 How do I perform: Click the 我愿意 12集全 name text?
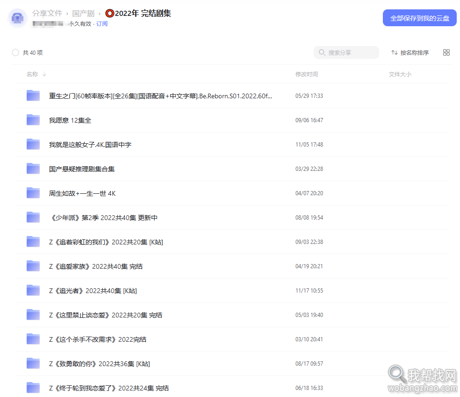(70, 120)
